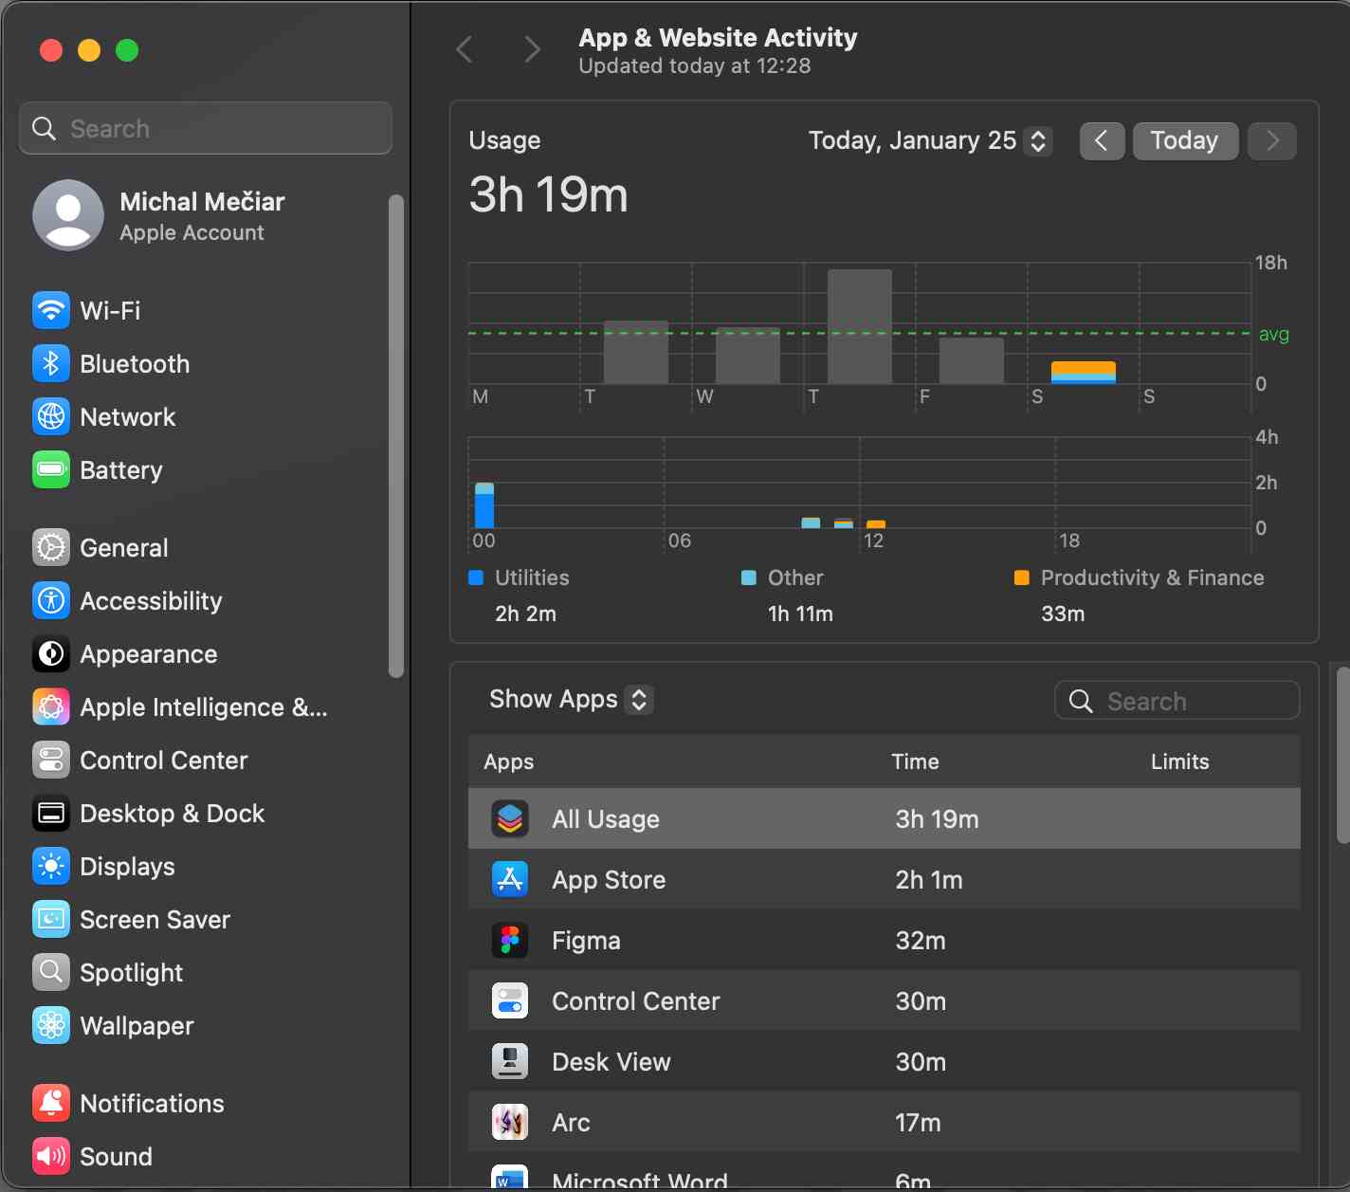Screen dimensions: 1350x1192
Task: Click the 17m time value for Arc
Action: [x=918, y=1123]
